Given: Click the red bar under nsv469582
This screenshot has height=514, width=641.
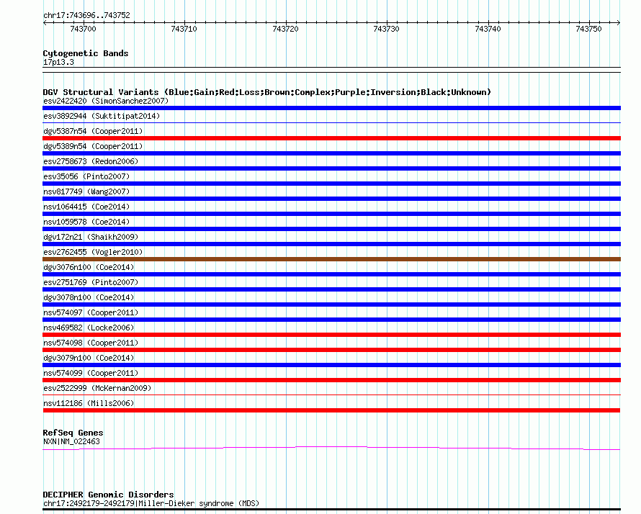Looking at the screenshot, I should pyautogui.click(x=331, y=335).
